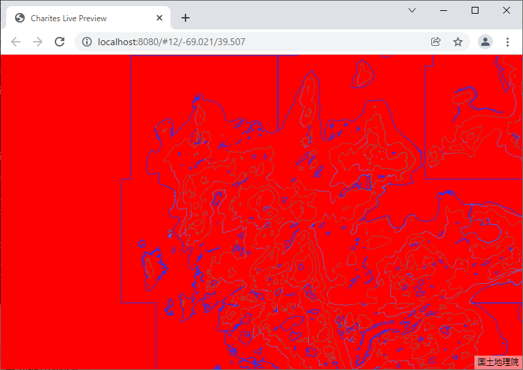This screenshot has height=370, width=523.
Task: Close the Chrome window
Action: tap(507, 10)
